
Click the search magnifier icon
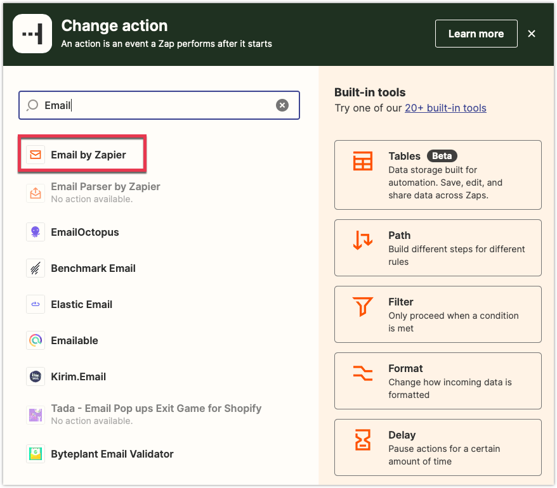(x=32, y=105)
